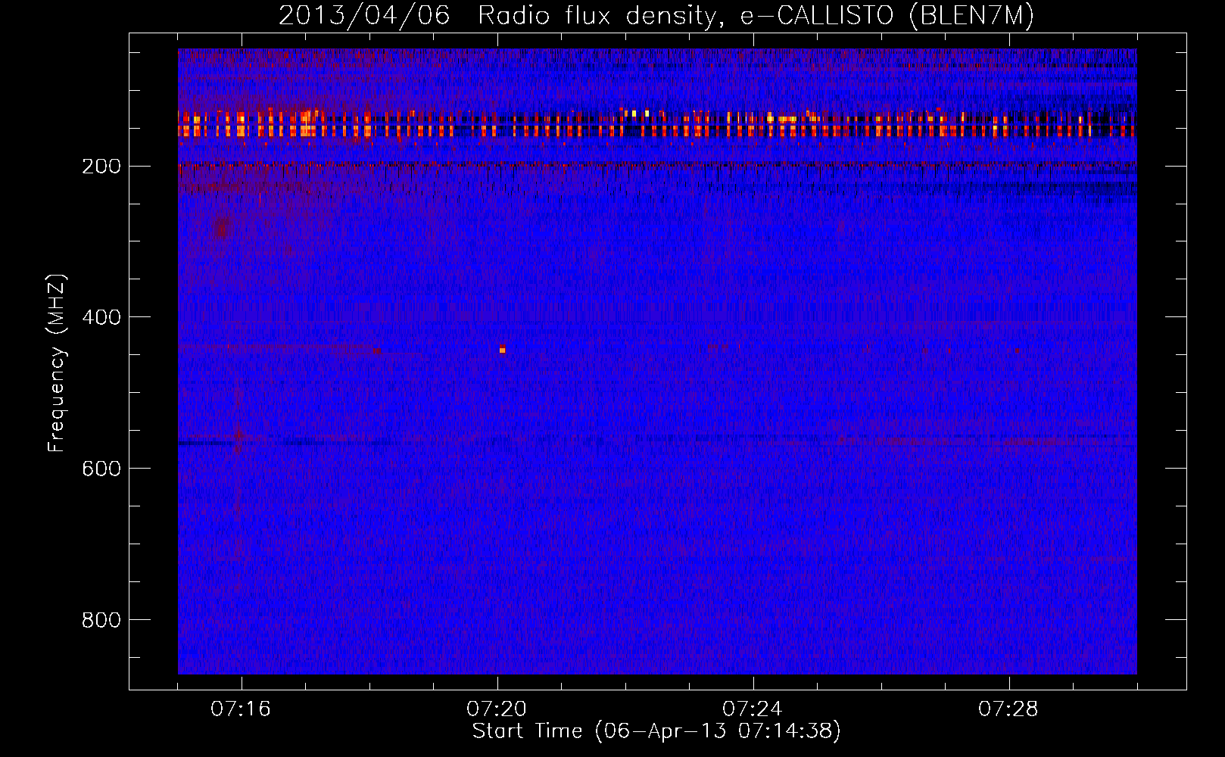
Task: Click the 07:20 time tick label
Action: point(497,709)
